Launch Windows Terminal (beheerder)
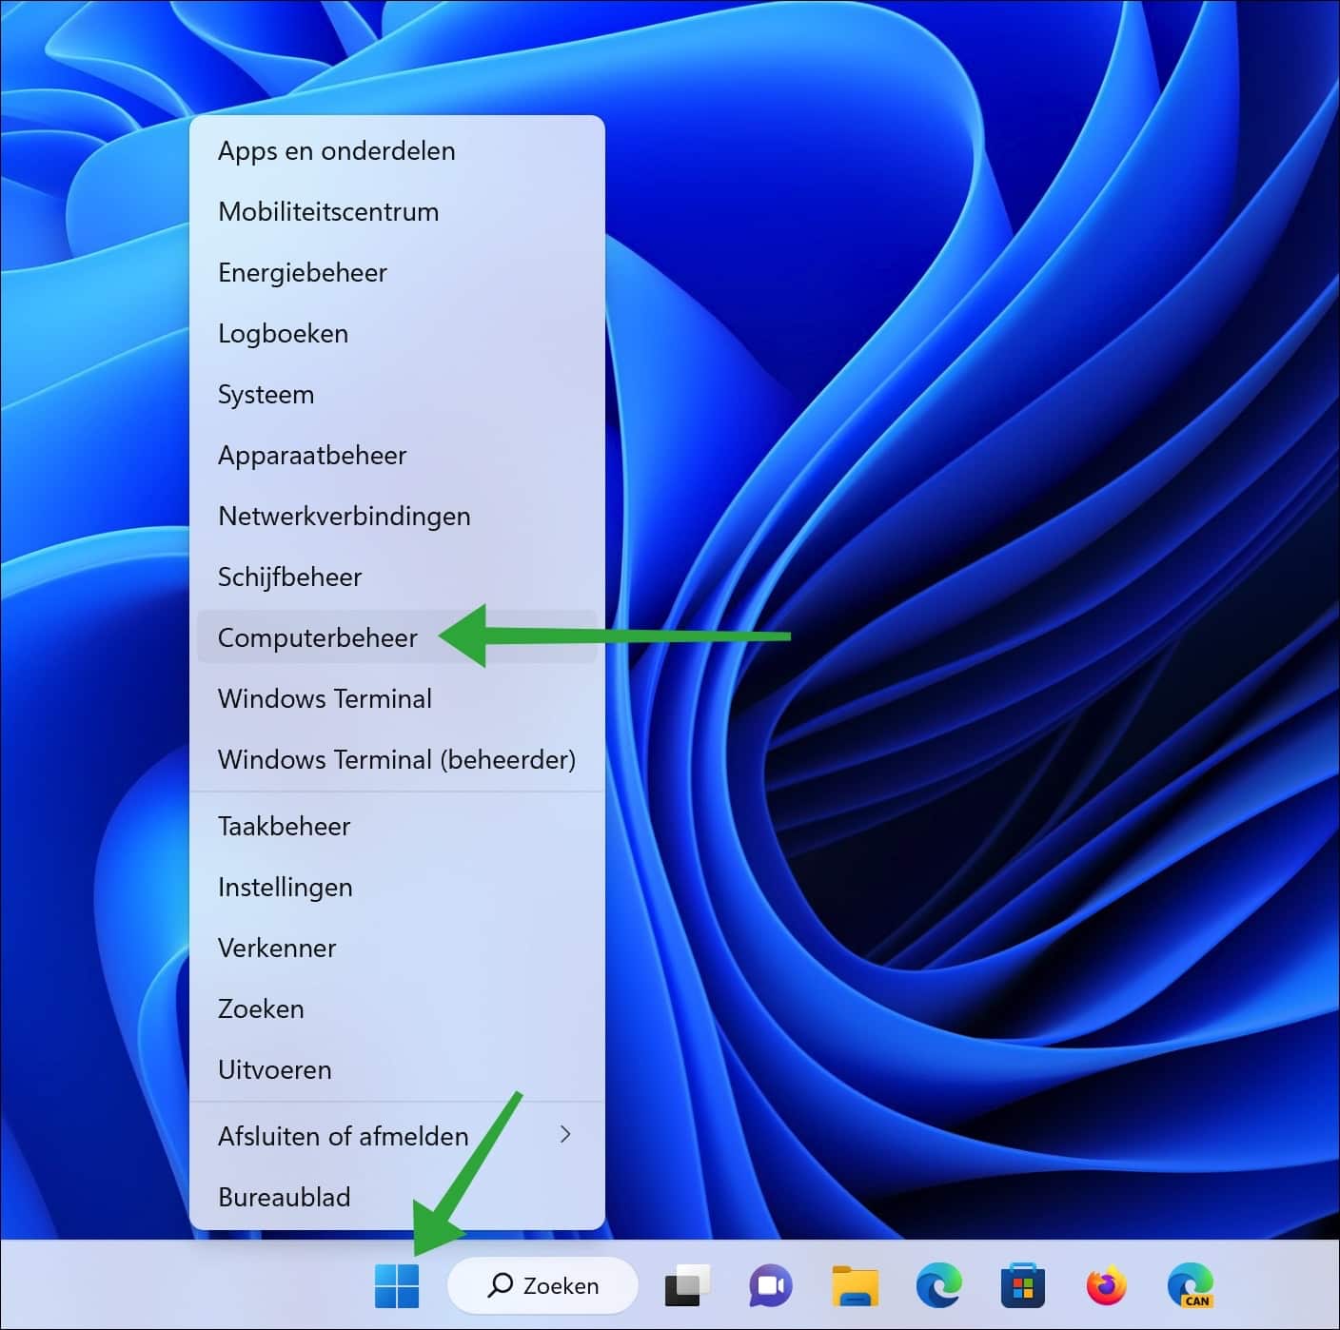 point(397,759)
